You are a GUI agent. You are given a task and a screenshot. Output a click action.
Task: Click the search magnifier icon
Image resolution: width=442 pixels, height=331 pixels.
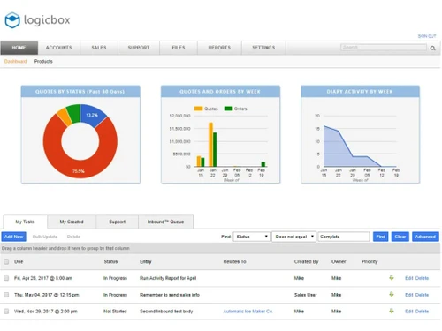[432, 48]
